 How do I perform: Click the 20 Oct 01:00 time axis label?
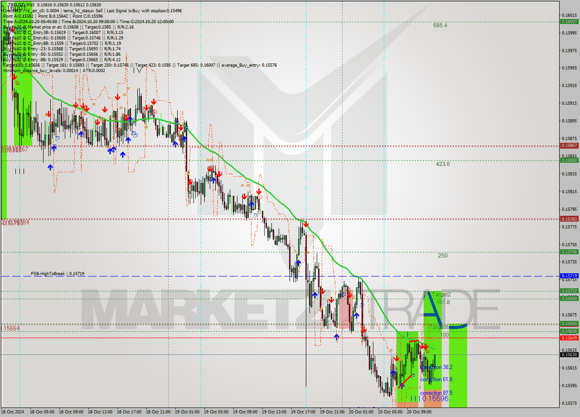tap(360, 412)
